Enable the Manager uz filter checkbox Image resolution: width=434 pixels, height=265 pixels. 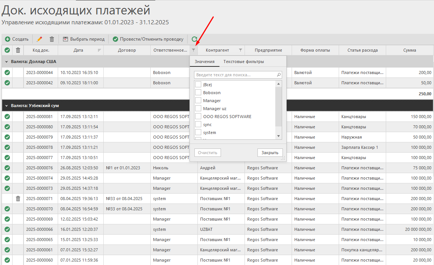click(198, 109)
